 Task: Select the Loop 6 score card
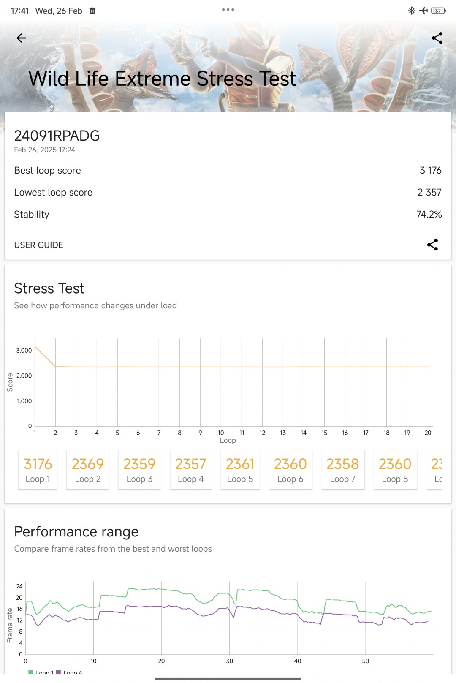coord(290,470)
